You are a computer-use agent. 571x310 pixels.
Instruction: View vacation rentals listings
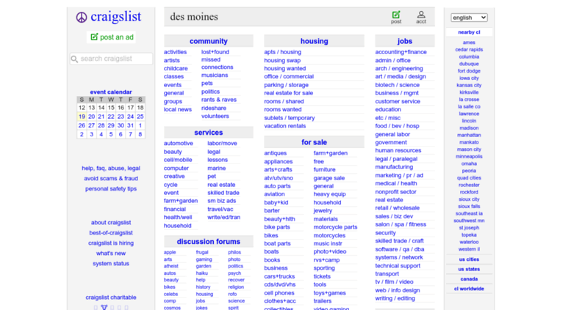[x=285, y=126]
